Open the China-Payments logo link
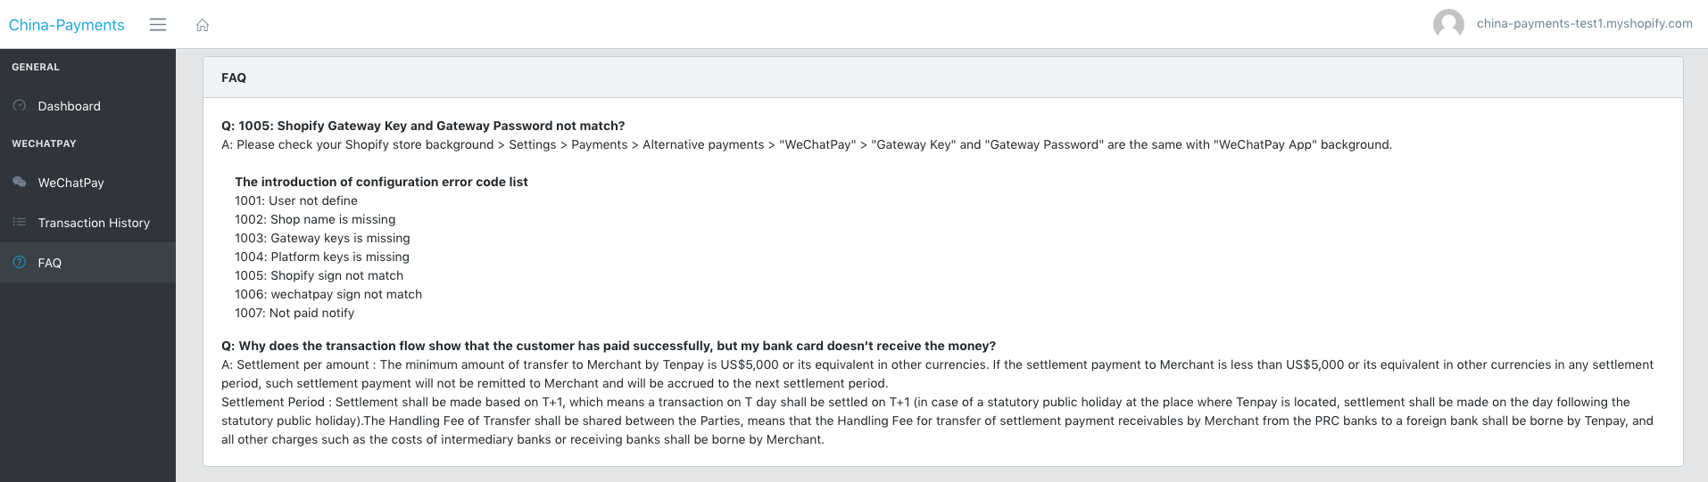Viewport: 1708px width, 482px height. pyautogui.click(x=67, y=25)
